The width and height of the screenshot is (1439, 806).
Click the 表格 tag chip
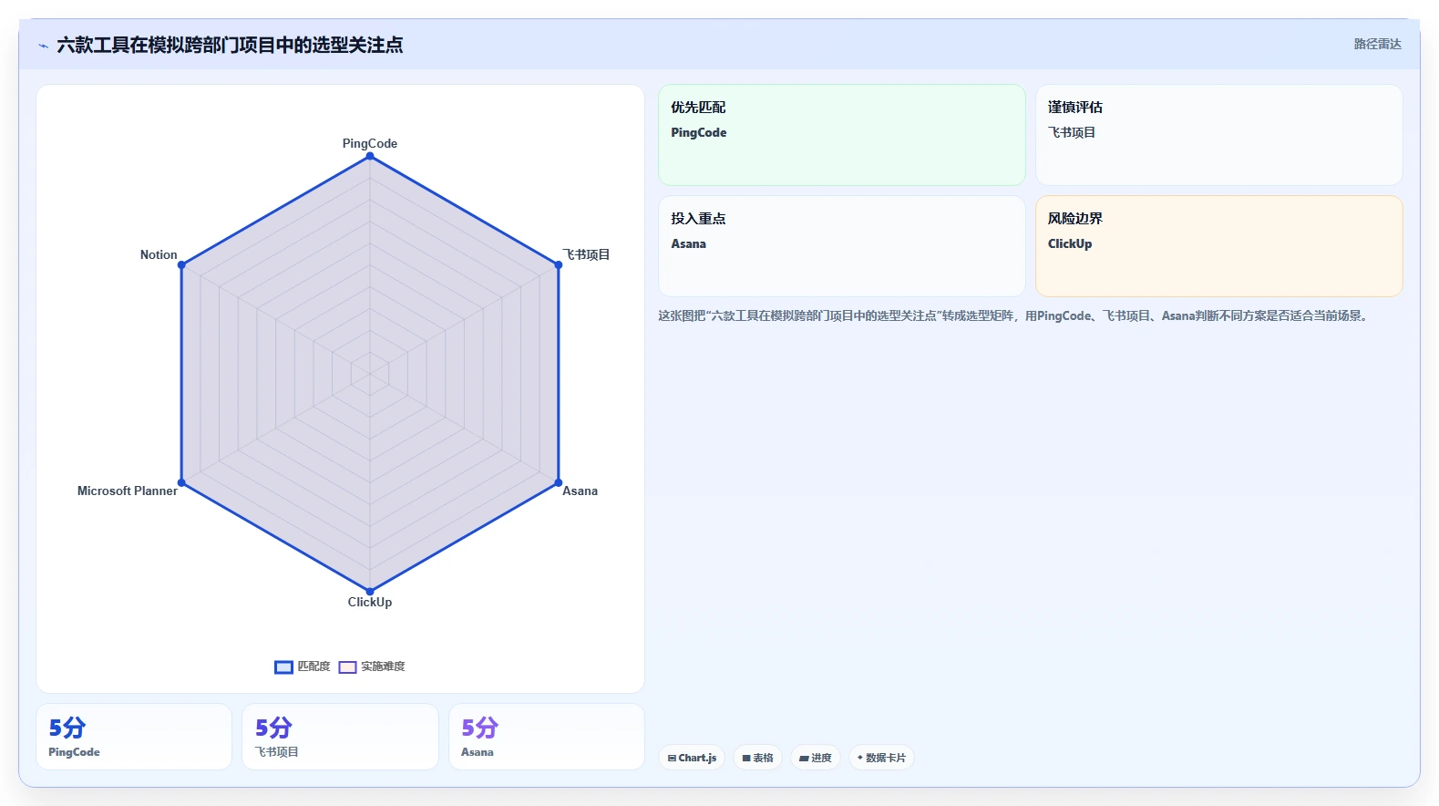pos(757,758)
